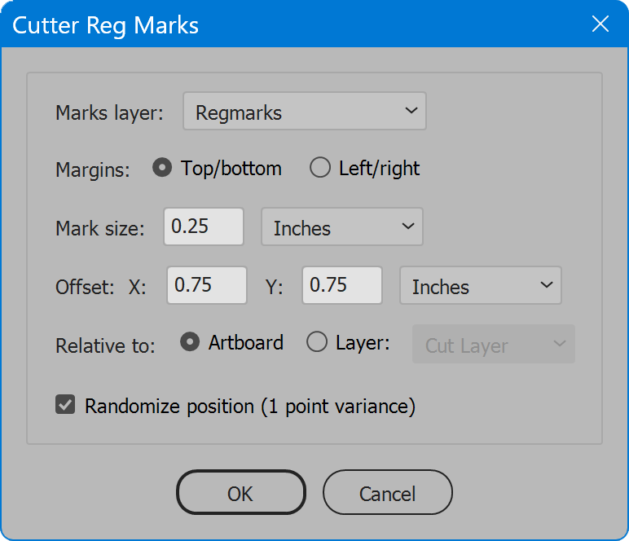Open the Marks layer dropdown showing Regmarks
The image size is (629, 541).
(x=305, y=112)
